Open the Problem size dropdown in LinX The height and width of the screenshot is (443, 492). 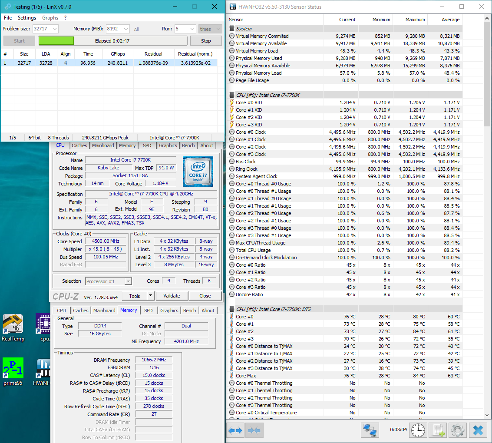pos(55,29)
